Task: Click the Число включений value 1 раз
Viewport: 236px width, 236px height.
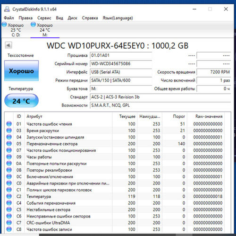Action: [214, 80]
